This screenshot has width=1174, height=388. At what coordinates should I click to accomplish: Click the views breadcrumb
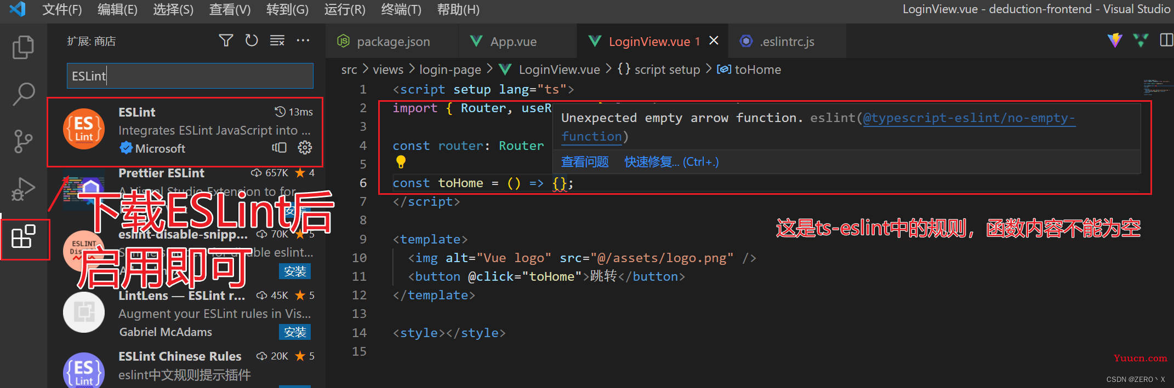388,70
